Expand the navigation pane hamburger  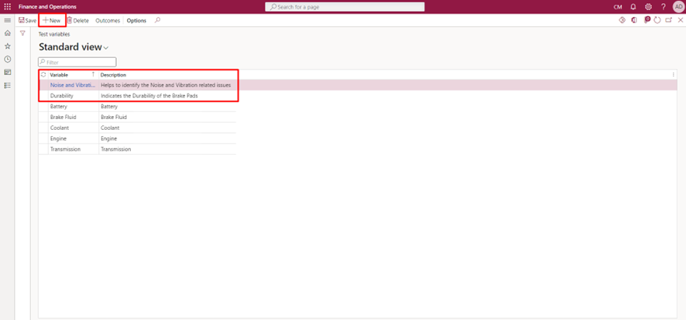coord(8,21)
